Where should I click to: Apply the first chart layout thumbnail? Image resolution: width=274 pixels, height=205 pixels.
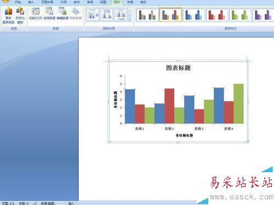pyautogui.click(x=93, y=15)
